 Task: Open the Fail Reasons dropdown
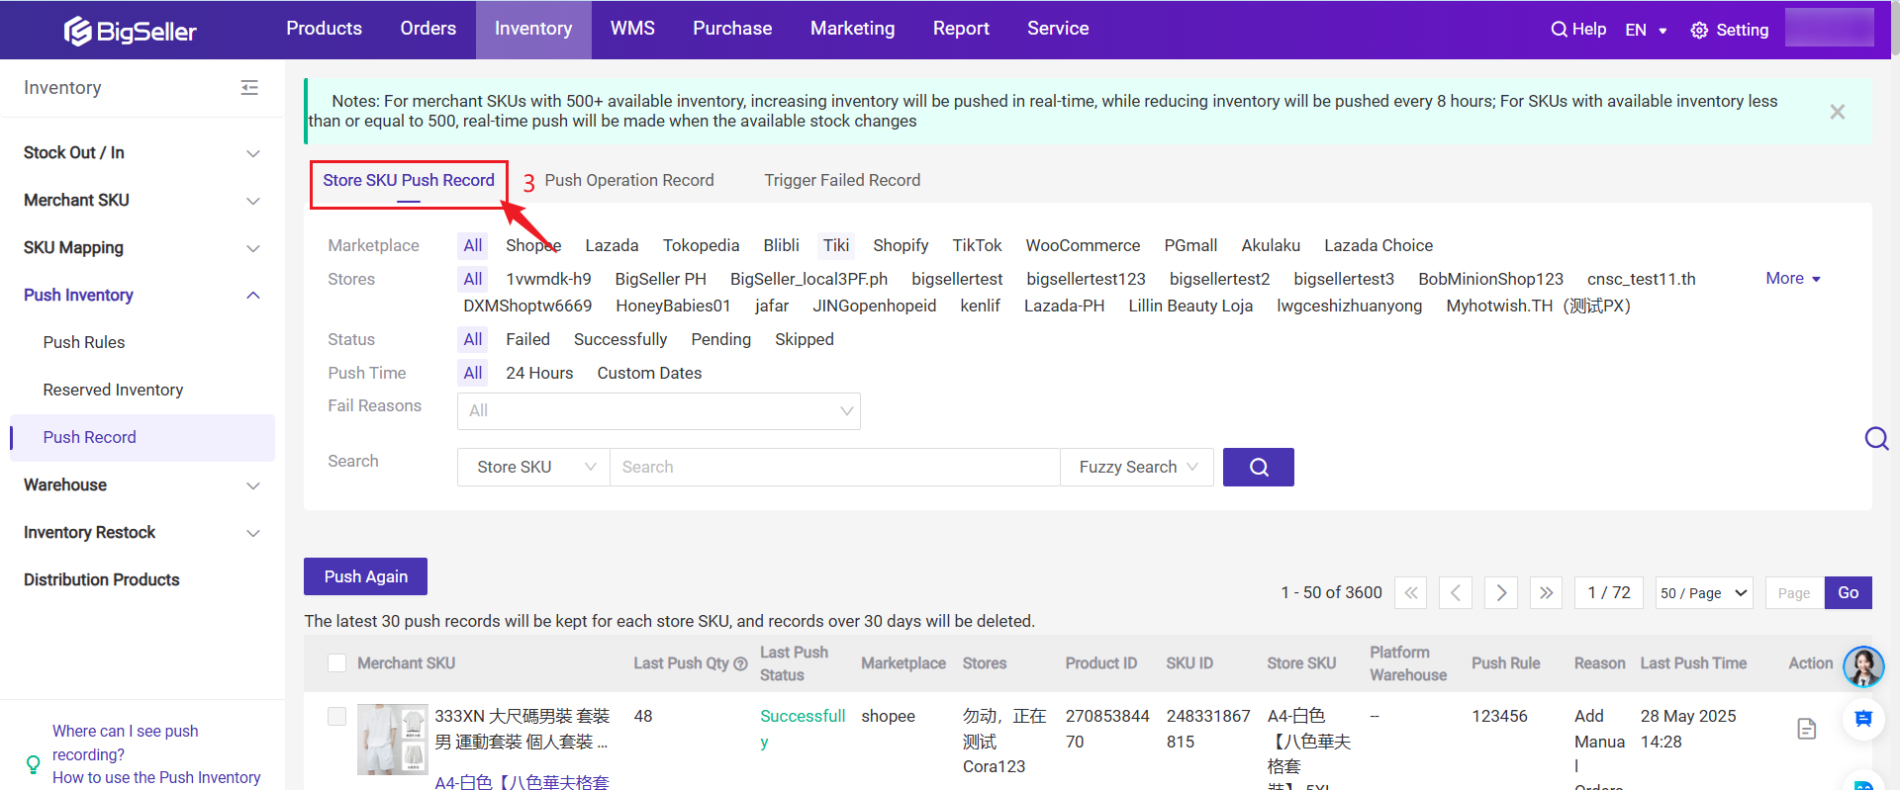pos(659,411)
